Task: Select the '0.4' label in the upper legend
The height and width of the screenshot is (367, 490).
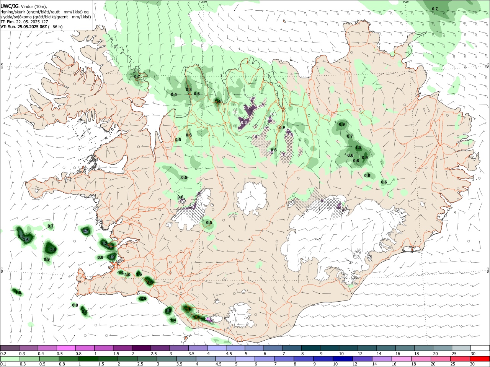Action: pyautogui.click(x=41, y=354)
